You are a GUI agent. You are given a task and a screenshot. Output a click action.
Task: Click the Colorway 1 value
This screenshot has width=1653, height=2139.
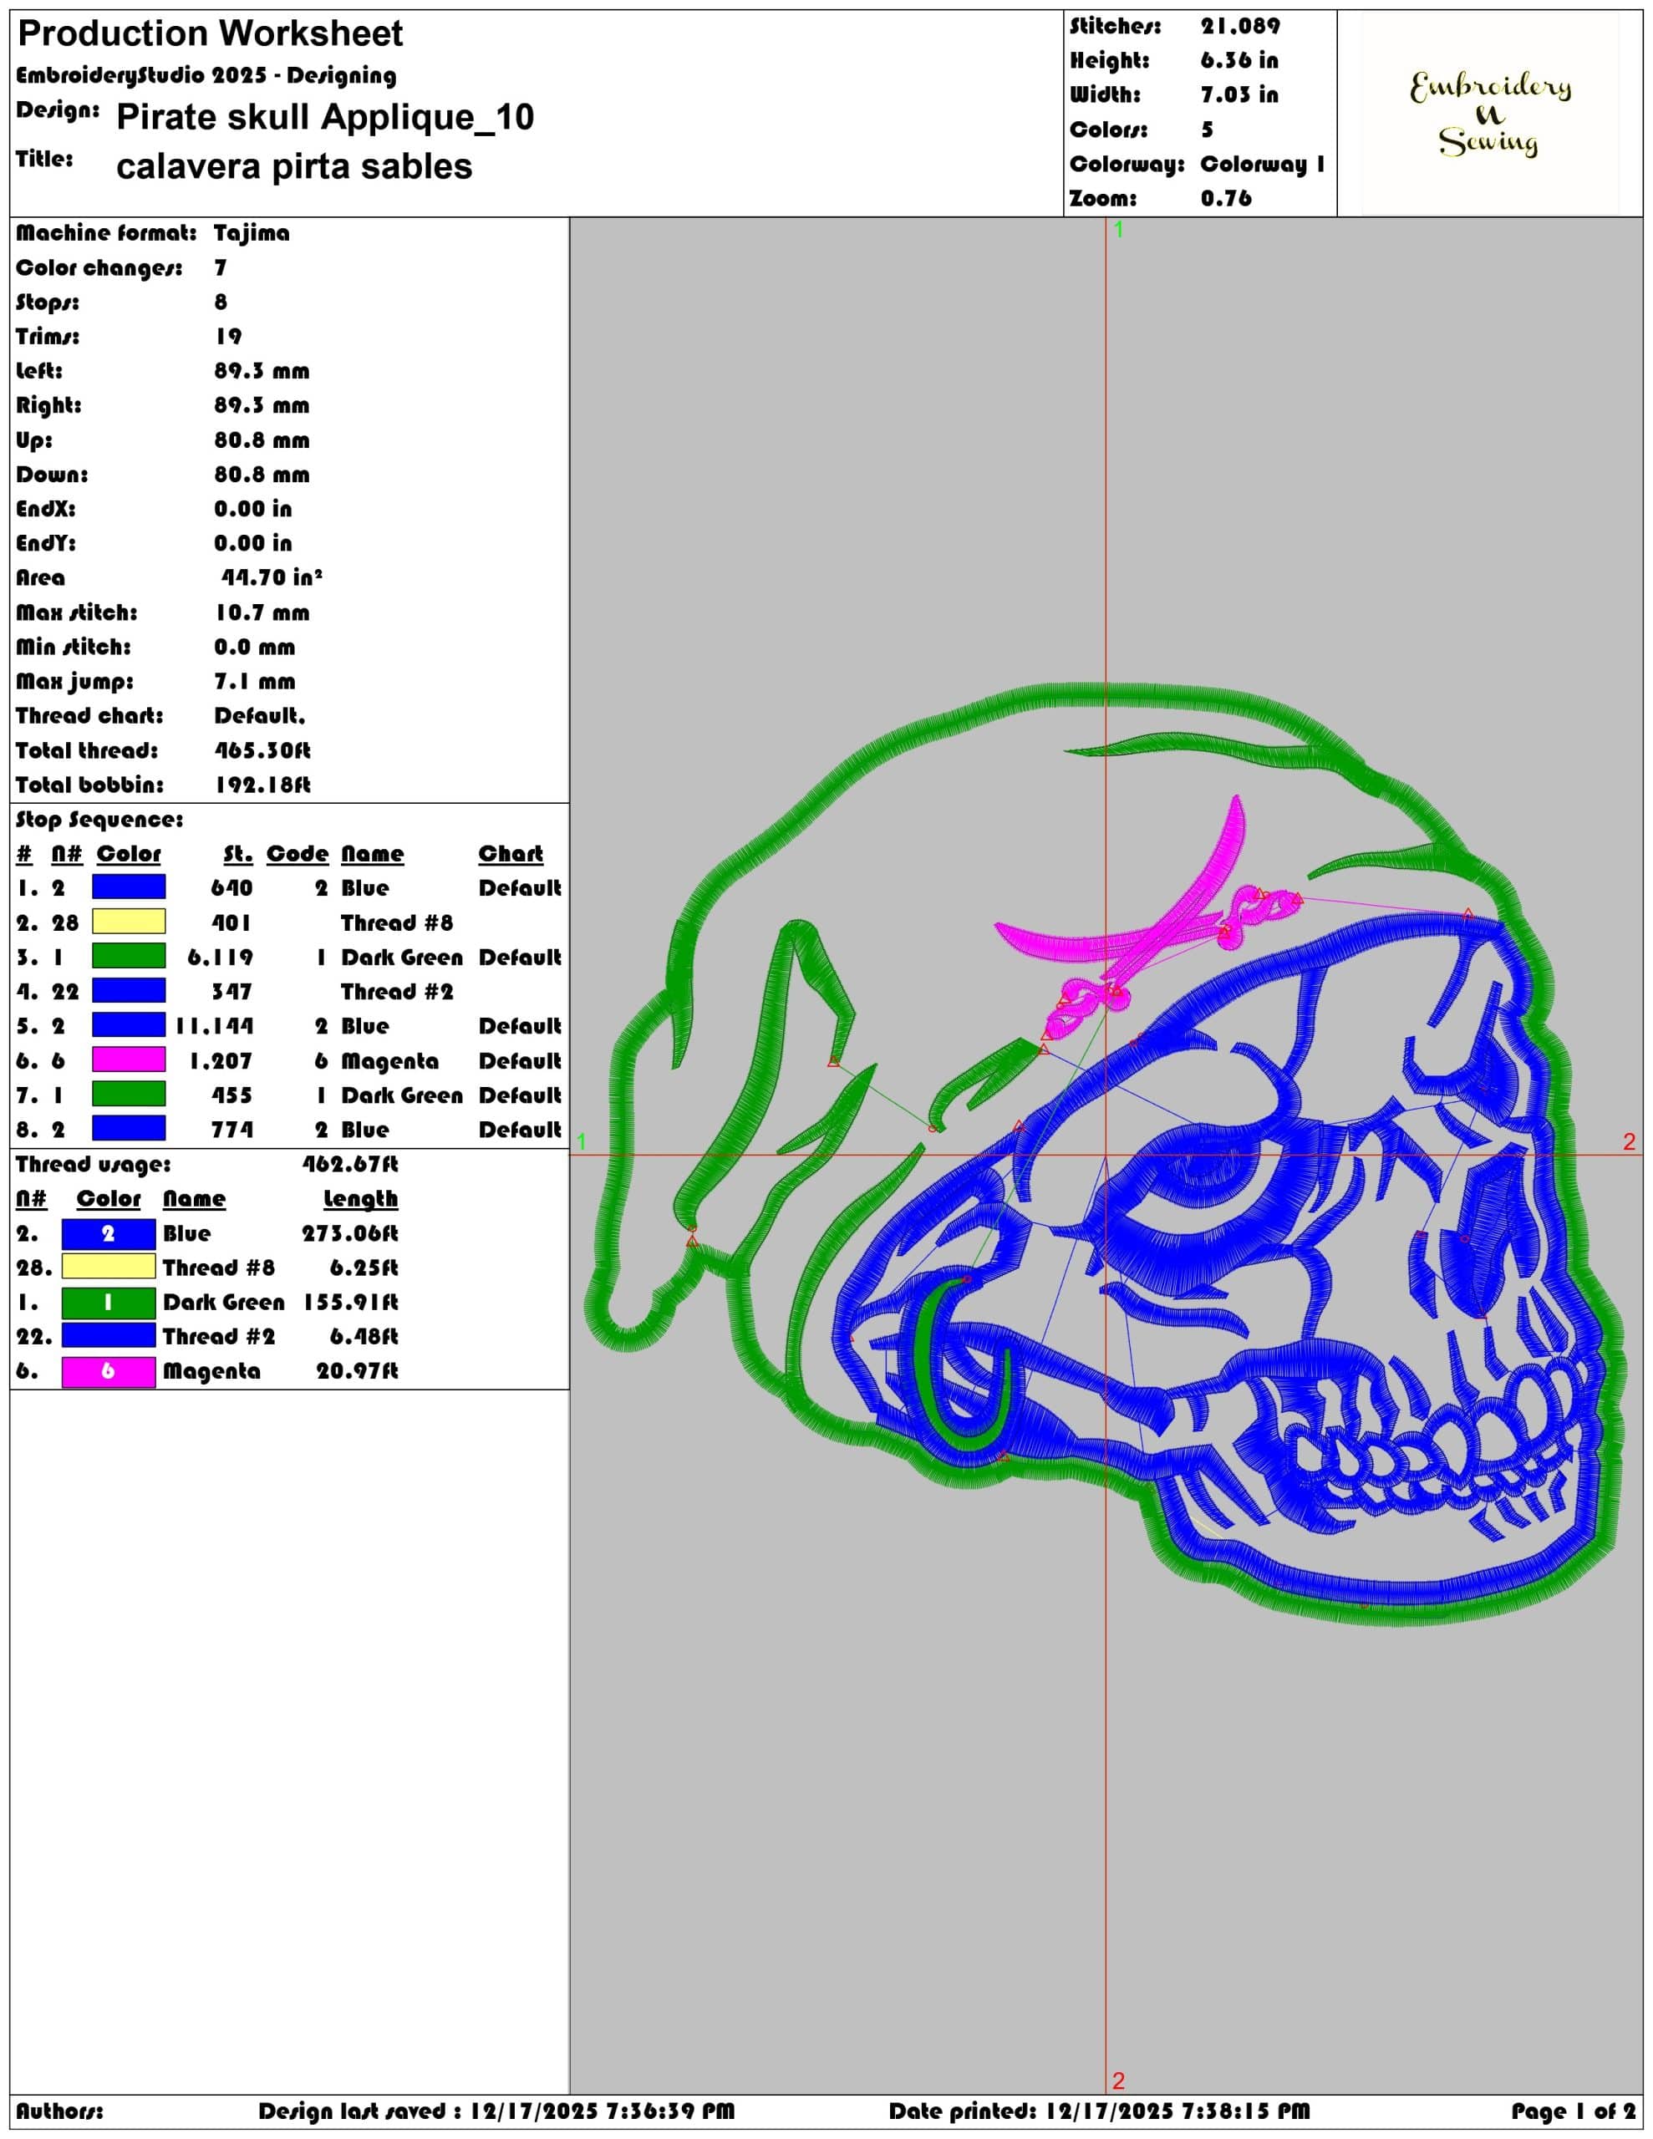click(x=1263, y=164)
